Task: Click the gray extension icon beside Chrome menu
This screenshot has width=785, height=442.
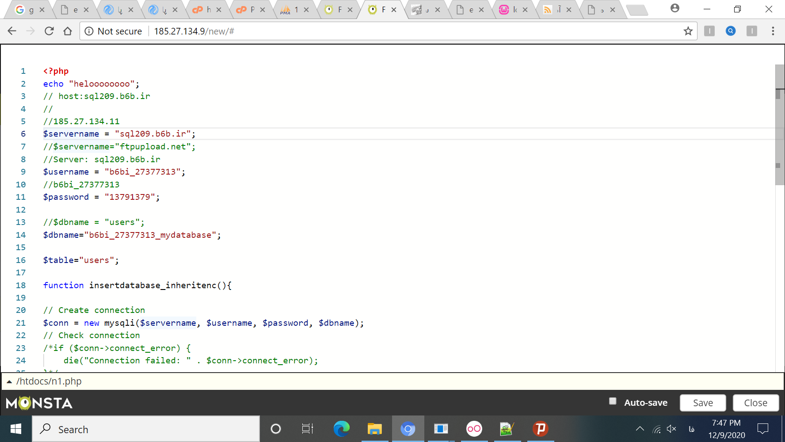Action: (x=752, y=31)
